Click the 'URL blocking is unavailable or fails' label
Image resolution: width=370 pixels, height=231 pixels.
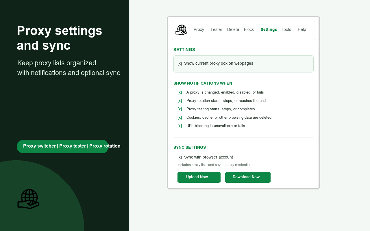click(x=216, y=126)
